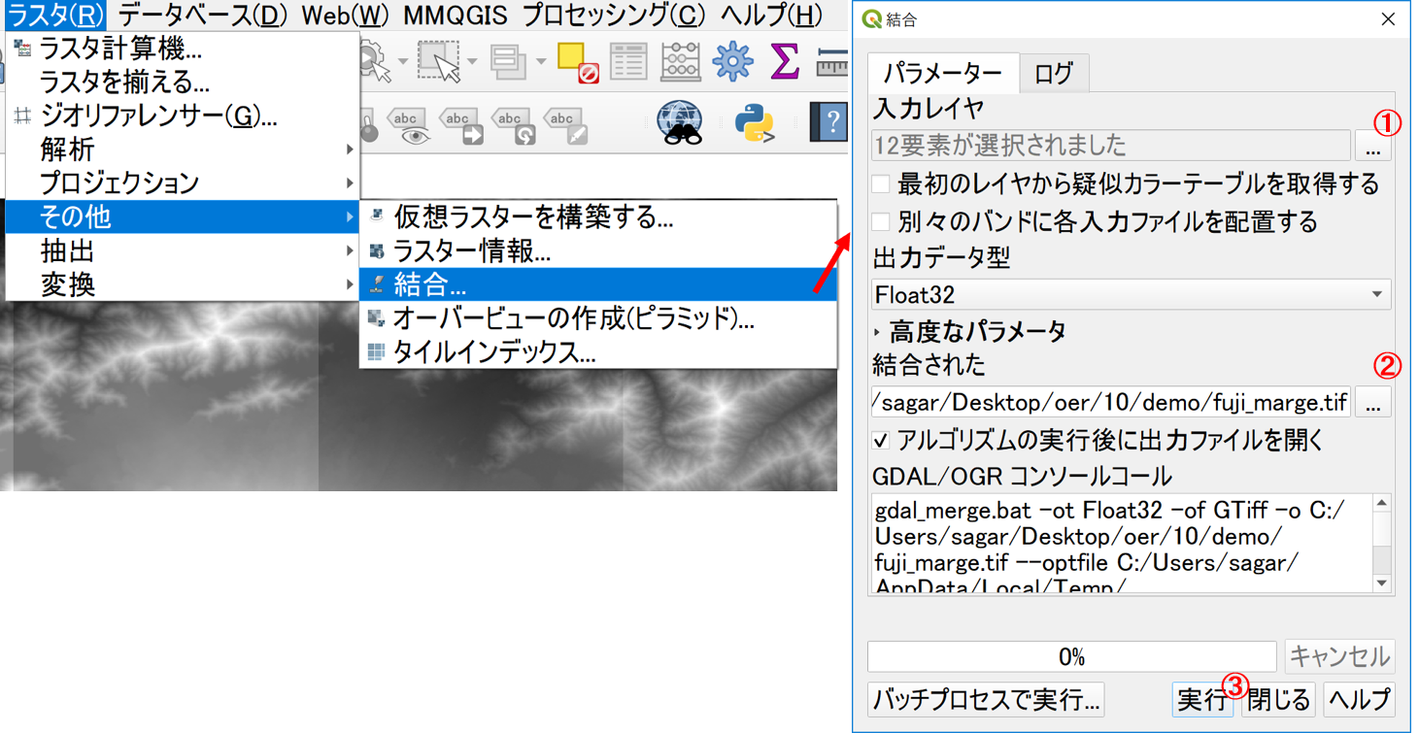1419x733 pixels.
Task: Open the attribute table icon
Action: (x=628, y=61)
